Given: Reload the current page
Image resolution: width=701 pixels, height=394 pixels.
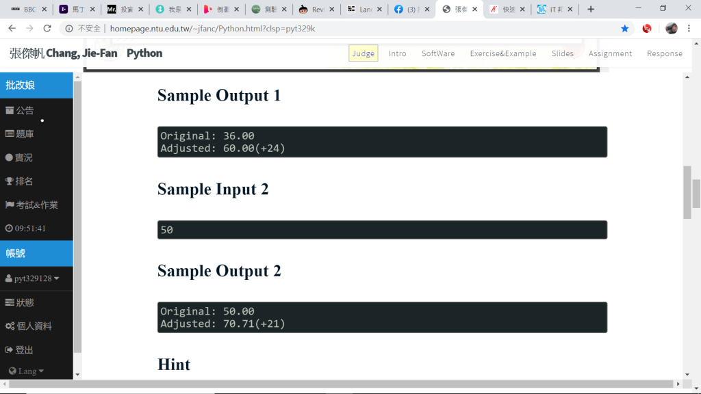Looking at the screenshot, I should tap(47, 28).
